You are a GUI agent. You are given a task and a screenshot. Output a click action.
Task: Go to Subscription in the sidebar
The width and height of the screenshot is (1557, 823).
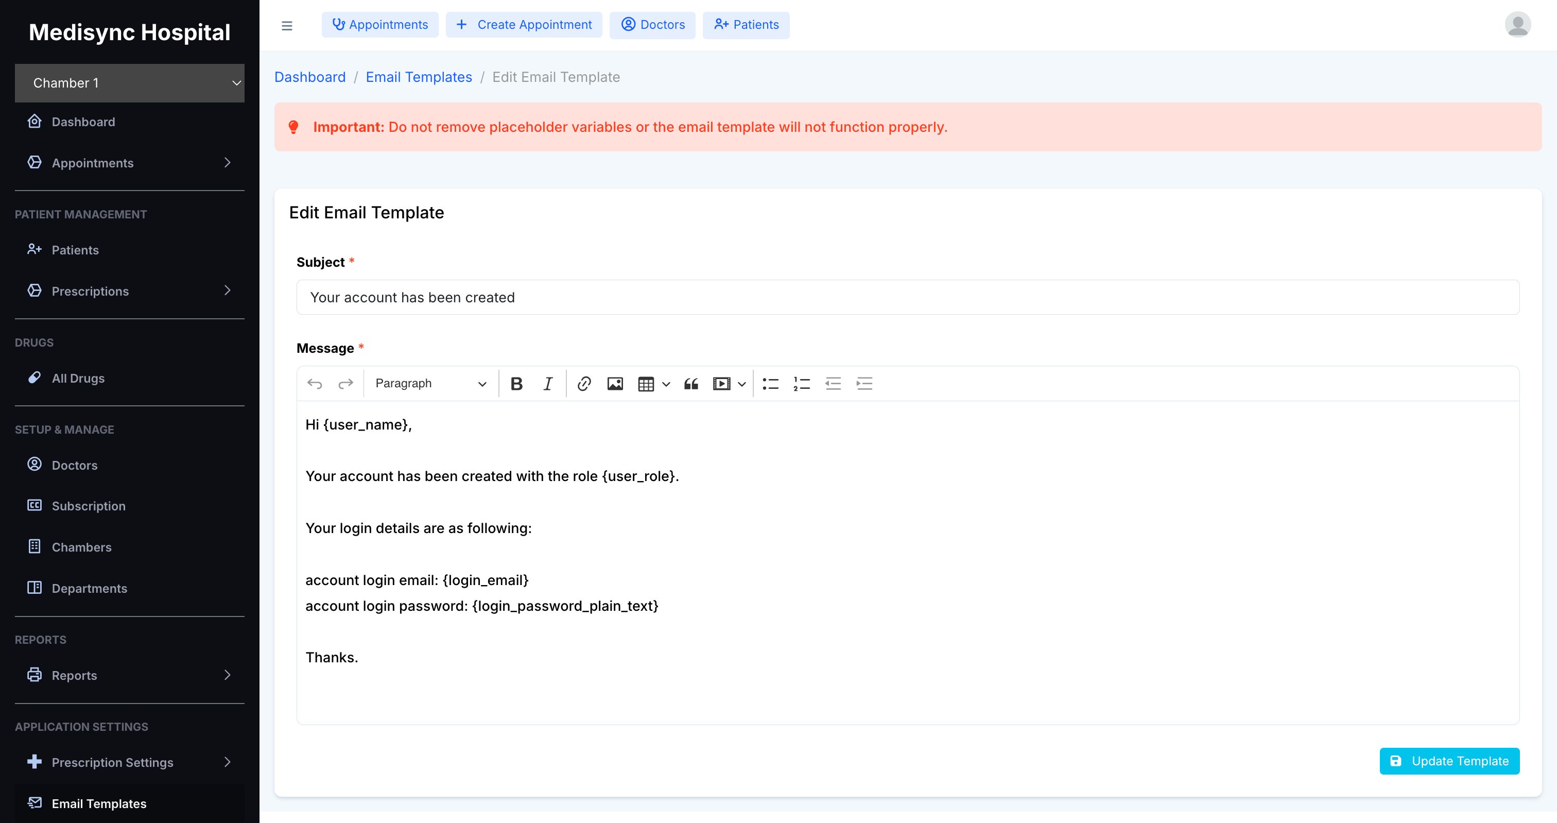(129, 506)
